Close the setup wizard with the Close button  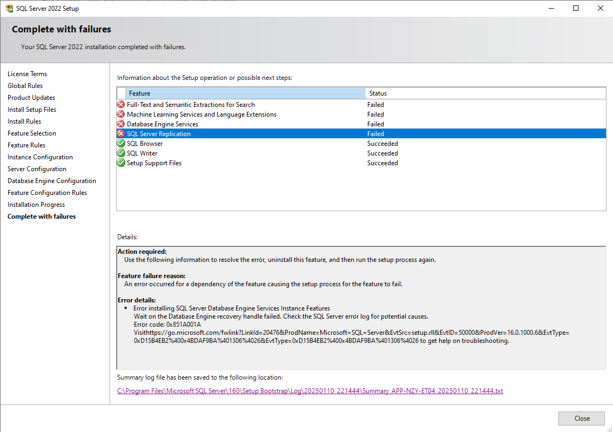coord(582,418)
